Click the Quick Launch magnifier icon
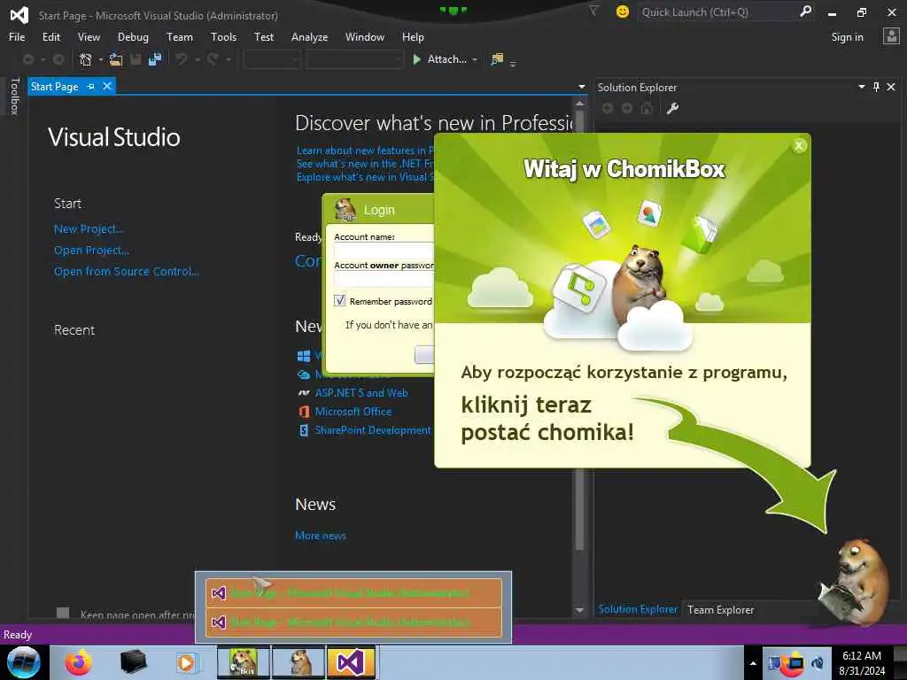Viewport: 907px width, 680px height. pyautogui.click(x=805, y=11)
